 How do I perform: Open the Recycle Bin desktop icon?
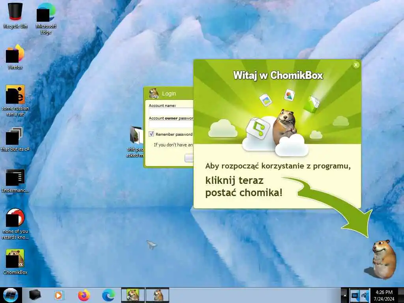pyautogui.click(x=15, y=15)
